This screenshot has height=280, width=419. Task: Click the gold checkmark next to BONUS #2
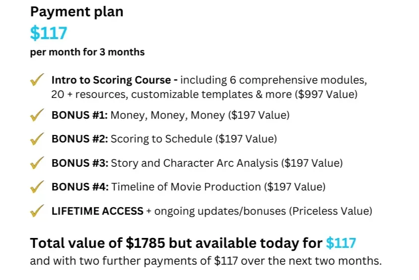[37, 139]
